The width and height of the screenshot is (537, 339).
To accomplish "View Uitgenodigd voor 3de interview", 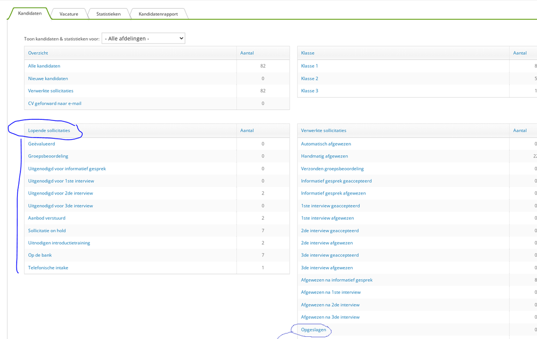I will 61,206.
